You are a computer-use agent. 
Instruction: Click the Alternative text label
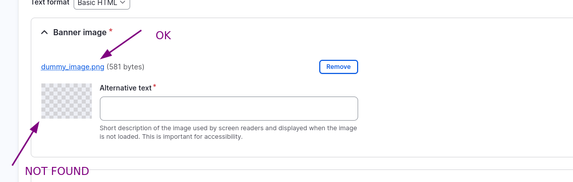[125, 87]
